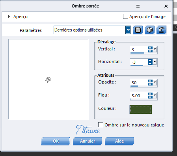Viewport: 177px width, 156px height.
Task: Check Ombre sur le nouveau calque
Action: pos(101,125)
